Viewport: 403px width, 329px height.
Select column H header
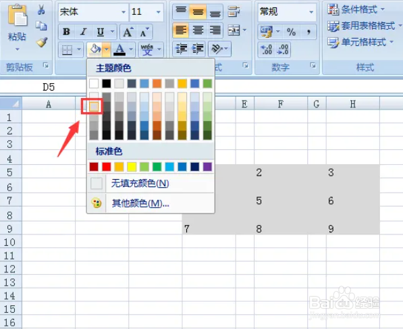(353, 104)
